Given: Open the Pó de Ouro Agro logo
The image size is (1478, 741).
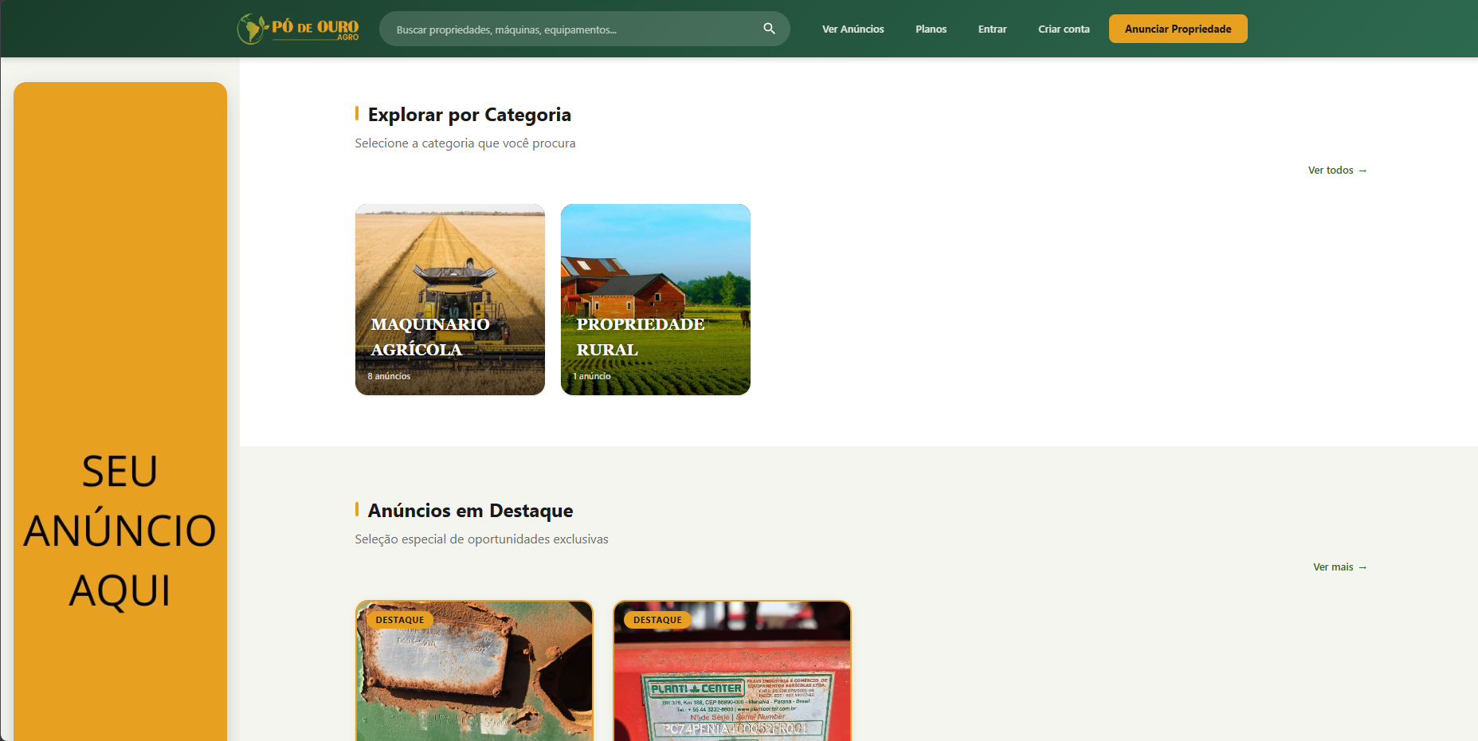Looking at the screenshot, I should click(x=298, y=29).
